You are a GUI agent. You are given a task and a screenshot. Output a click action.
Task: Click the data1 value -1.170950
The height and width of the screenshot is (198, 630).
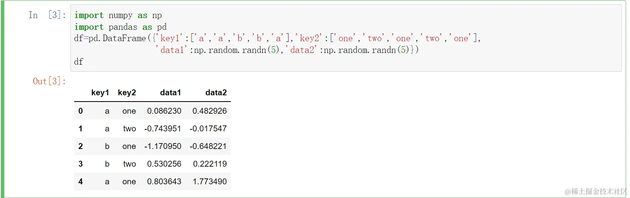coord(163,146)
